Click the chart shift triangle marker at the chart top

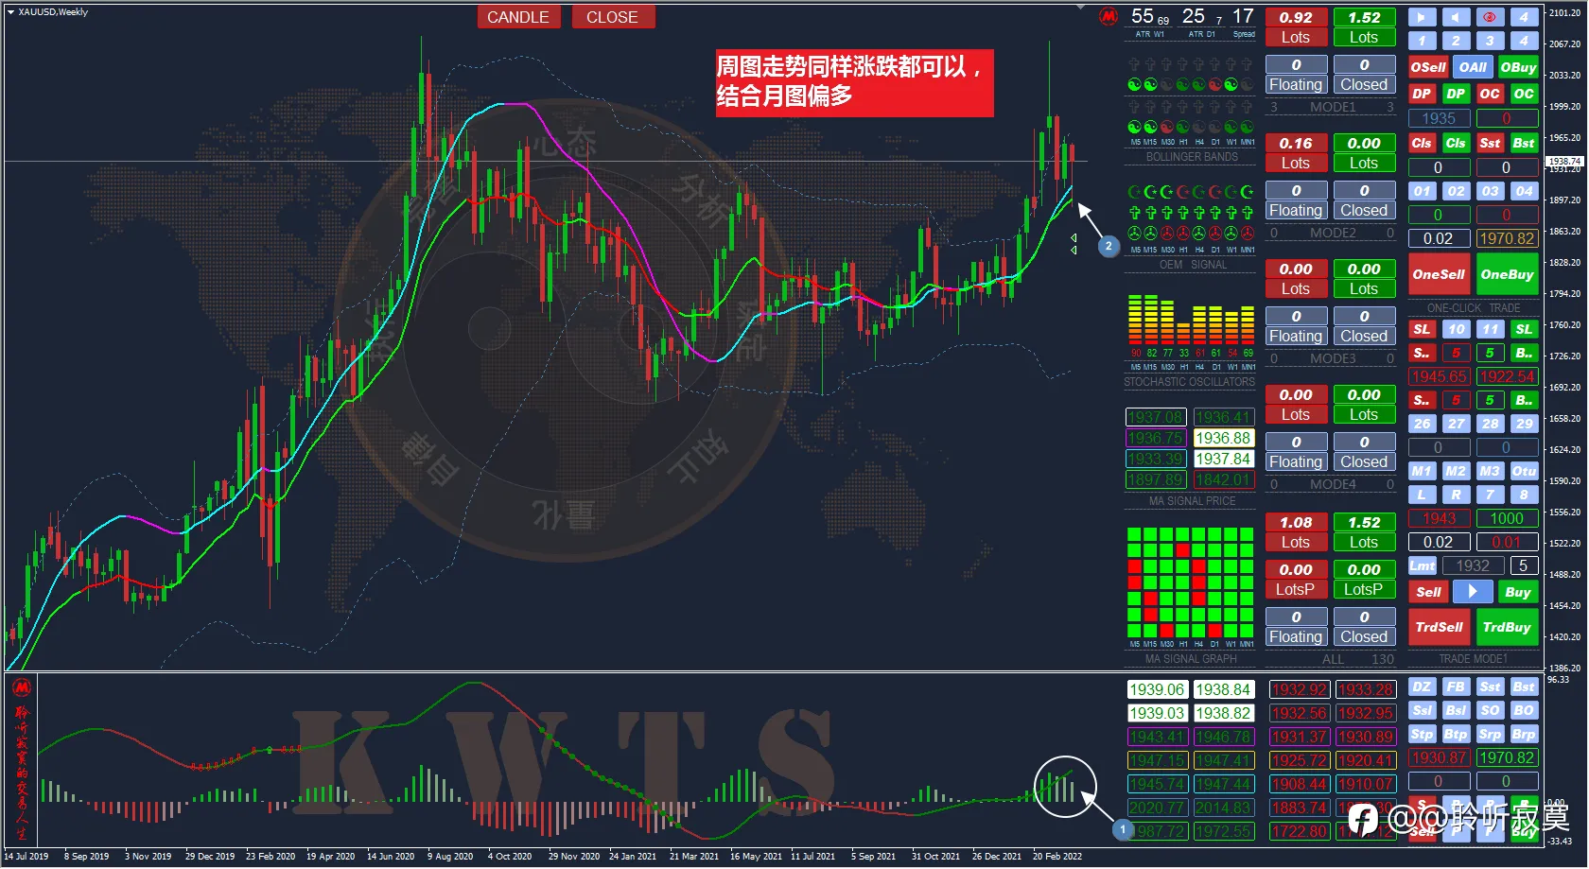[x=1081, y=7]
